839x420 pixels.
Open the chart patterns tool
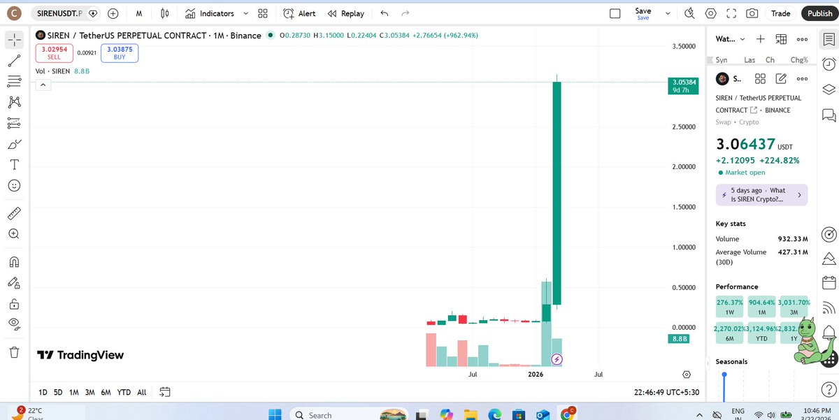(14, 102)
